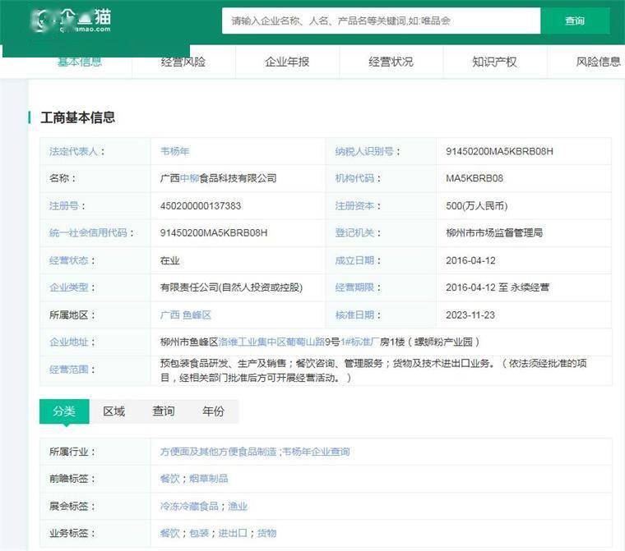Click the 冷冻冷藏食品 tag link
625x551 pixels.
pyautogui.click(x=189, y=507)
